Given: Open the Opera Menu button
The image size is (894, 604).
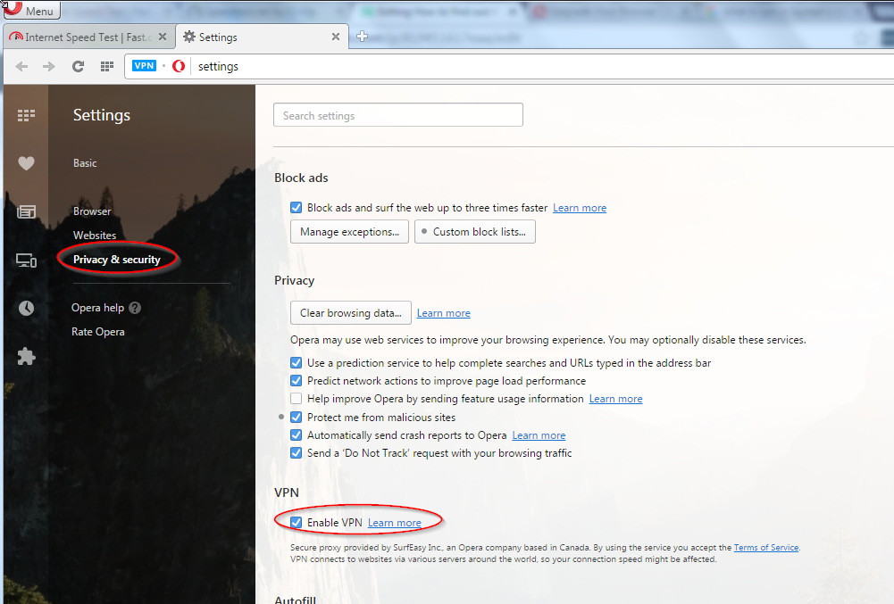Looking at the screenshot, I should pos(30,10).
